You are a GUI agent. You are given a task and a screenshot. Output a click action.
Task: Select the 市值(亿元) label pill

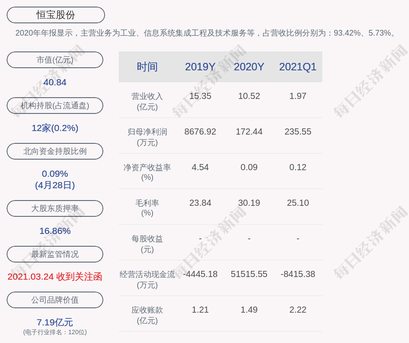pyautogui.click(x=55, y=60)
